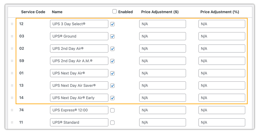Click drag handle for UPS Next Day Air row
This screenshot has height=133, width=259.
(x=12, y=73)
